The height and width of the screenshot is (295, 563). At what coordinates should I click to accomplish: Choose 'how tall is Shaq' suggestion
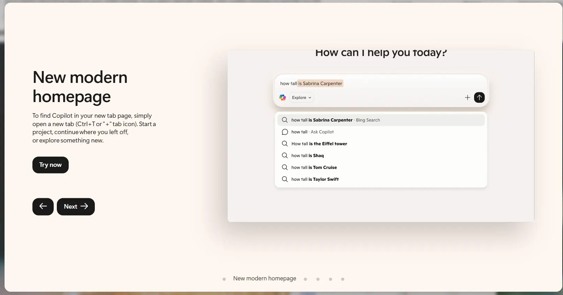click(307, 156)
